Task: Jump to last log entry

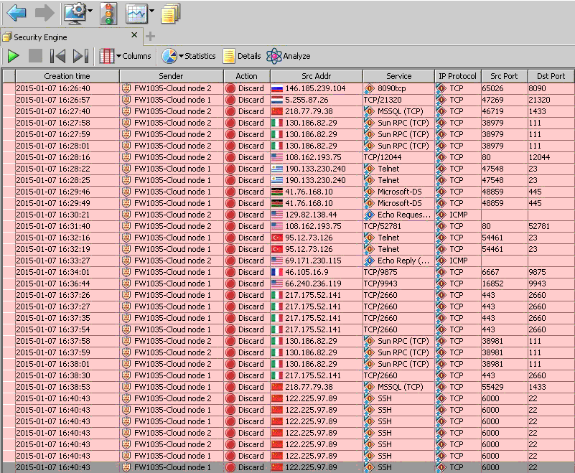Action: (80, 56)
